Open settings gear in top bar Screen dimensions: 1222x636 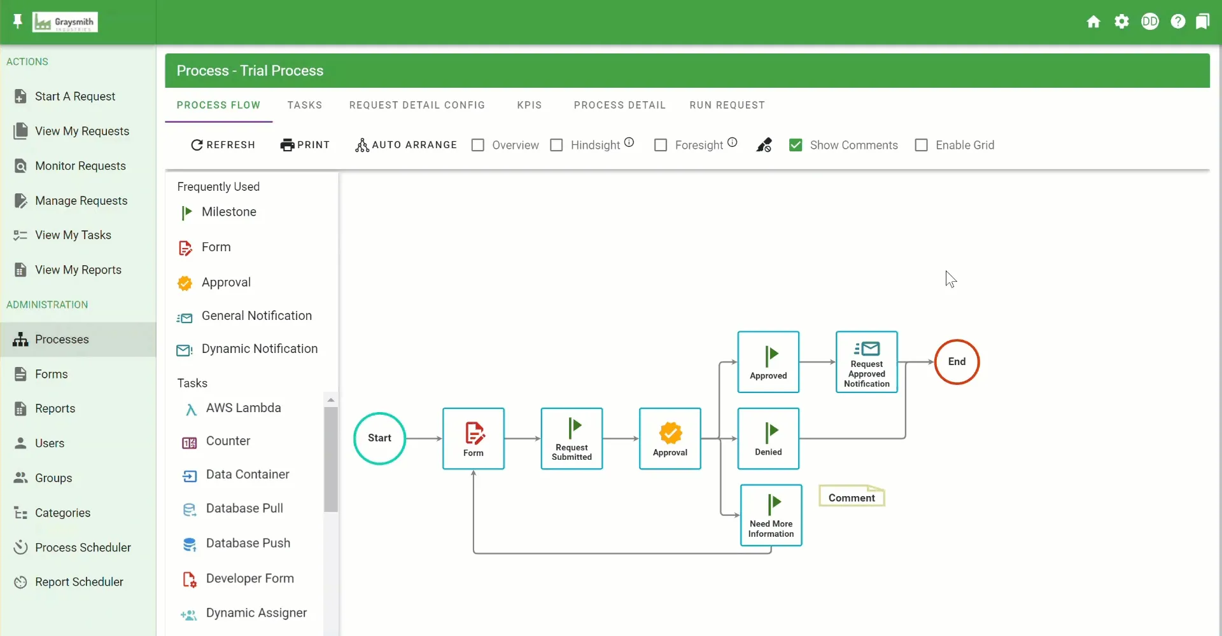1121,22
